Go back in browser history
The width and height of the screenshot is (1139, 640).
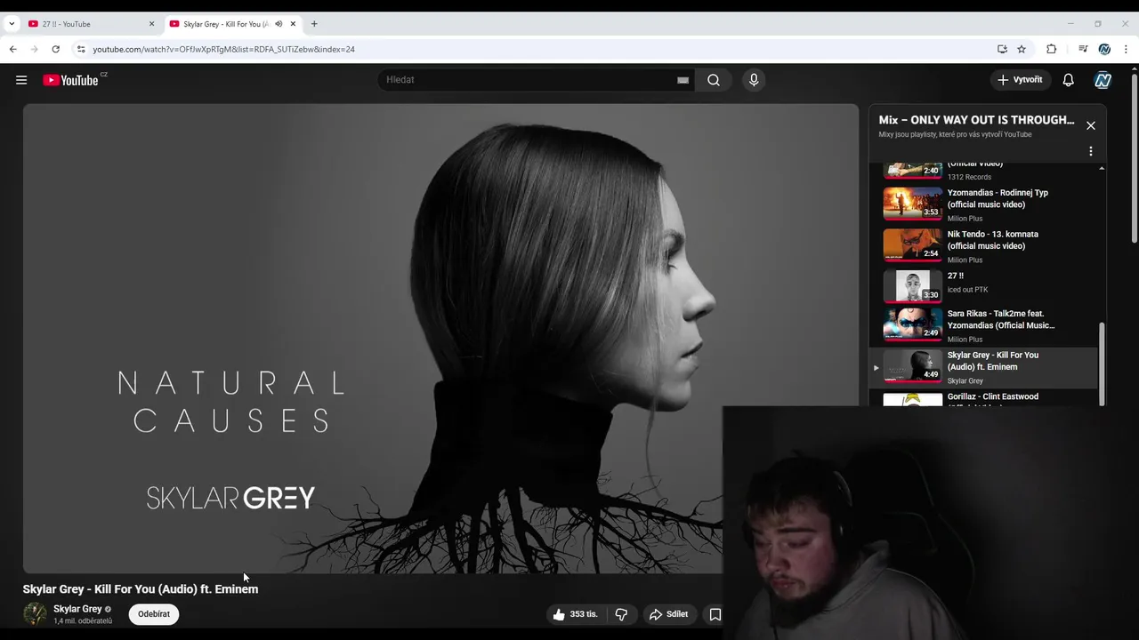12,49
